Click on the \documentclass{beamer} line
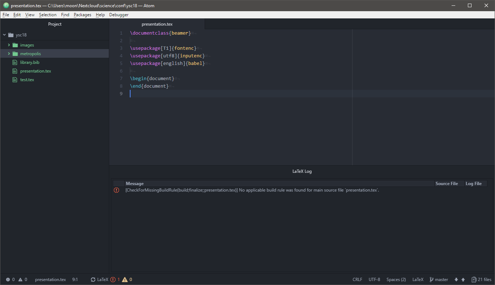The width and height of the screenshot is (495, 285). 160,33
